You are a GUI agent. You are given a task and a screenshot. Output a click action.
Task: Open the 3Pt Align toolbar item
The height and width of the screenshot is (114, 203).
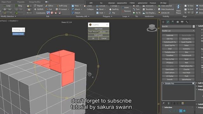pos(163,3)
